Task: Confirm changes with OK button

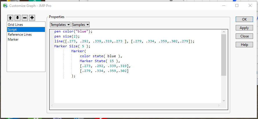Action: click(244, 19)
